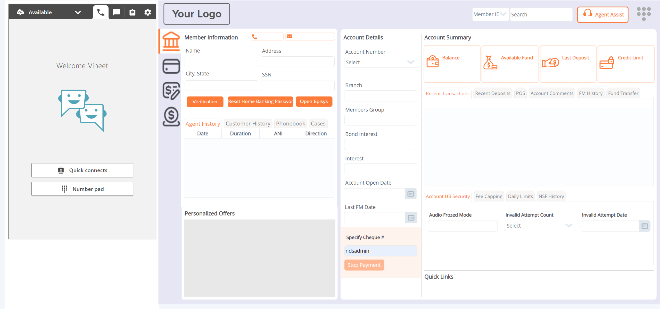The width and height of the screenshot is (660, 309).
Task: Open the phone tab in contact panel
Action: point(101,12)
